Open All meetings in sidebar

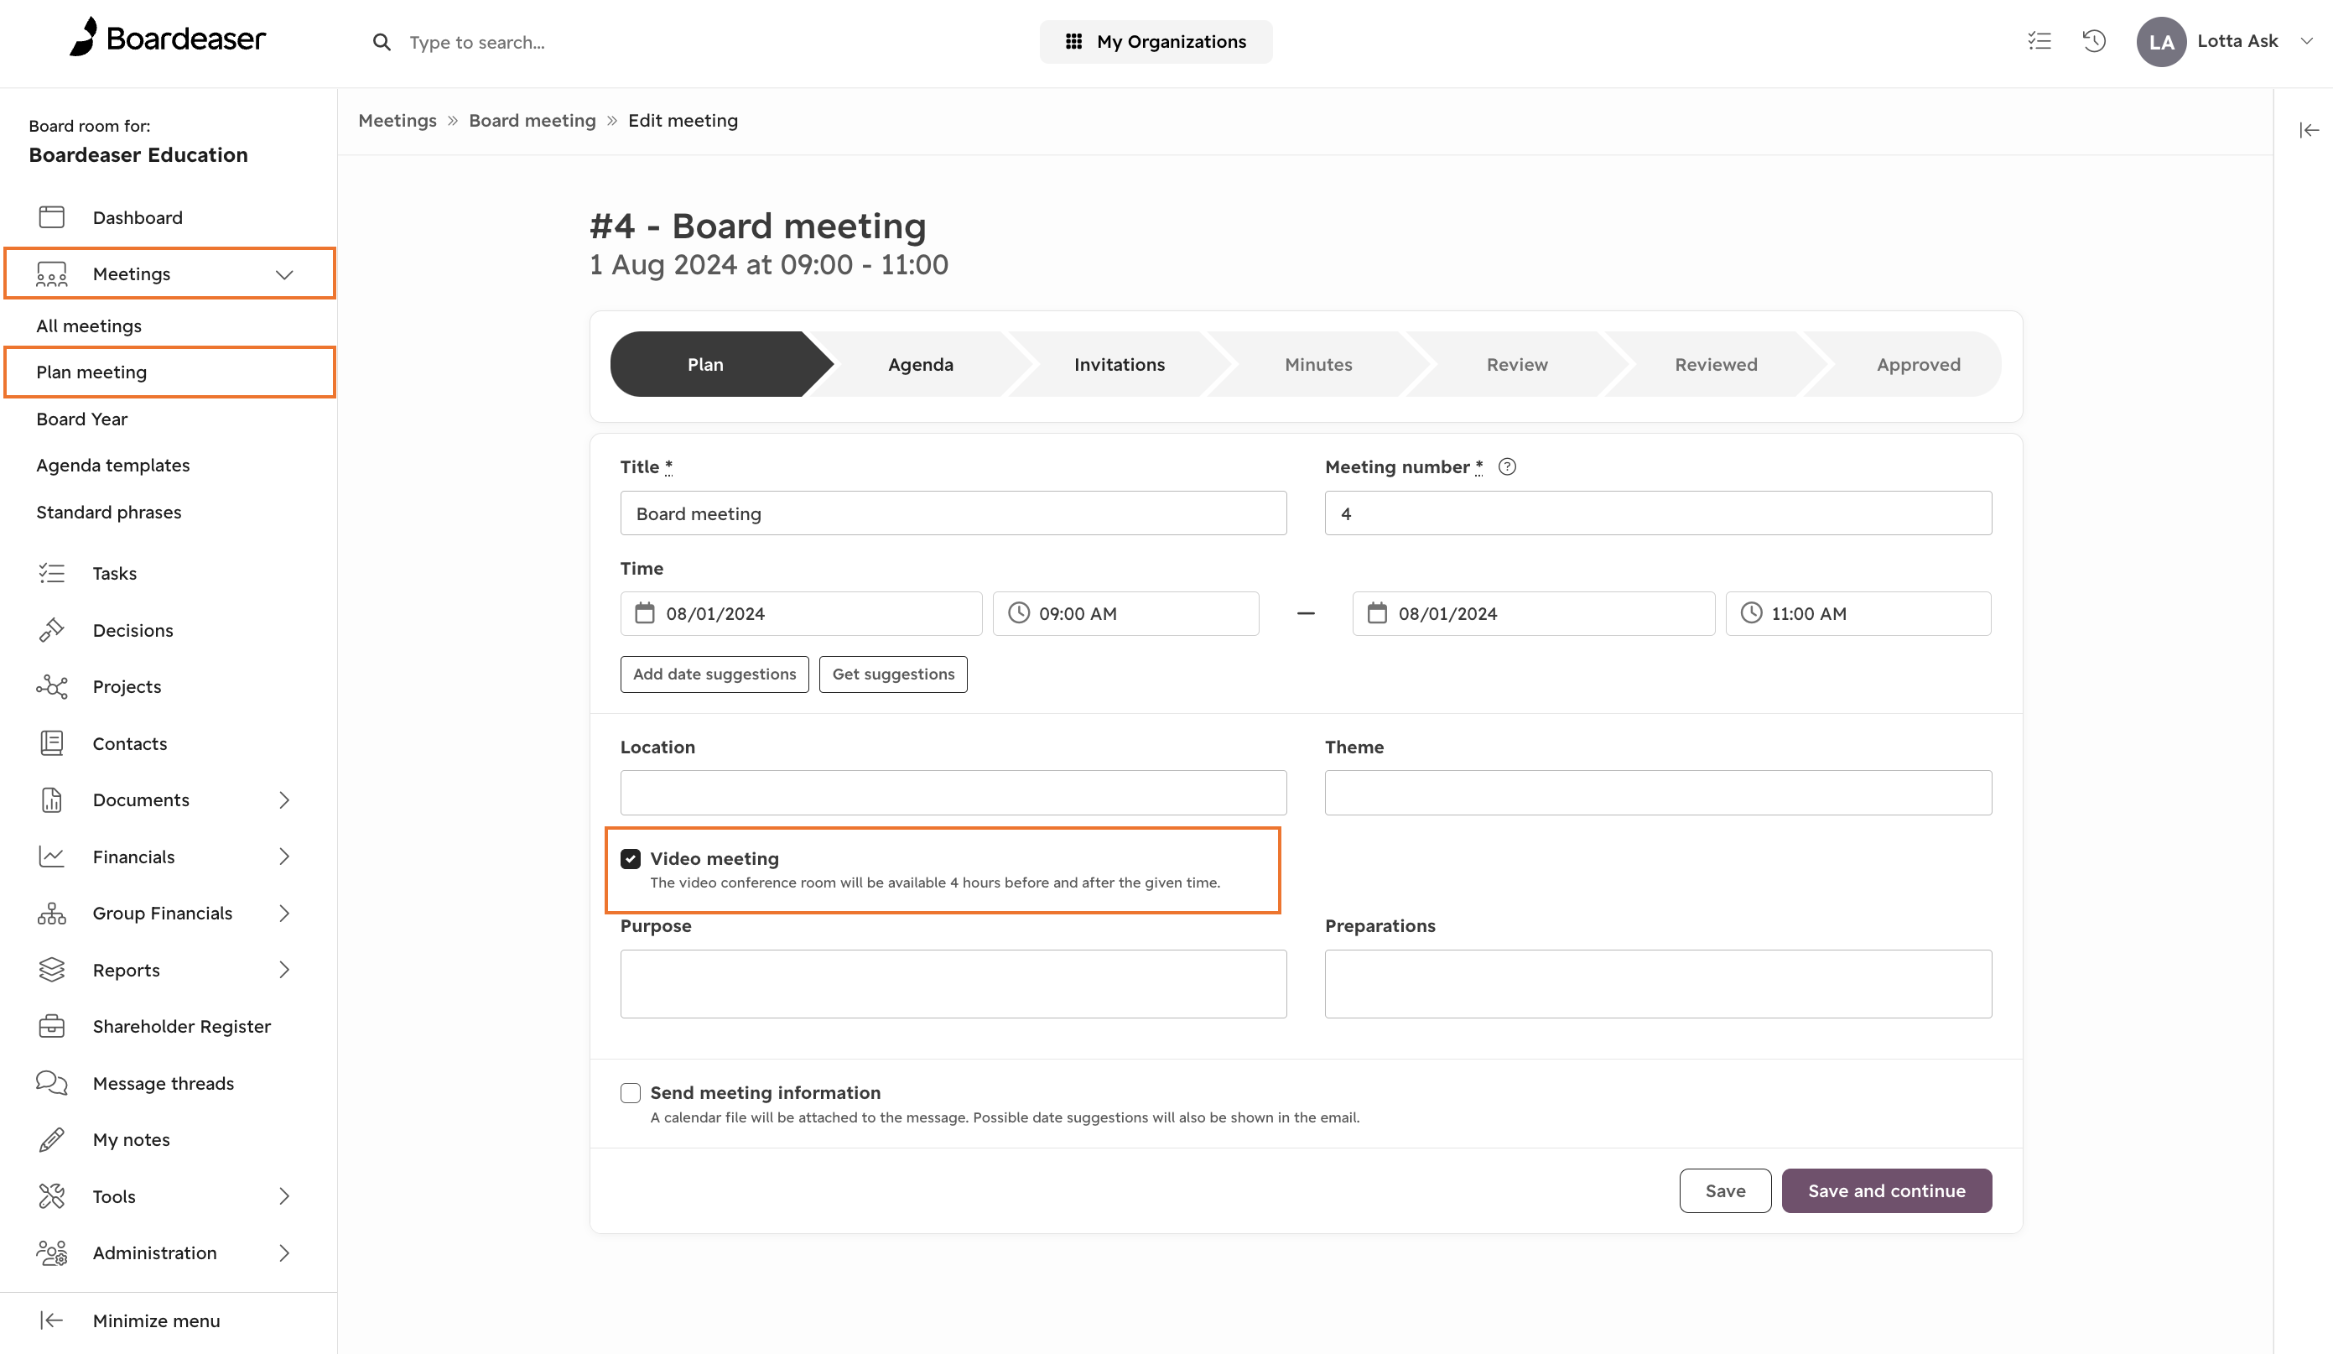pos(89,326)
